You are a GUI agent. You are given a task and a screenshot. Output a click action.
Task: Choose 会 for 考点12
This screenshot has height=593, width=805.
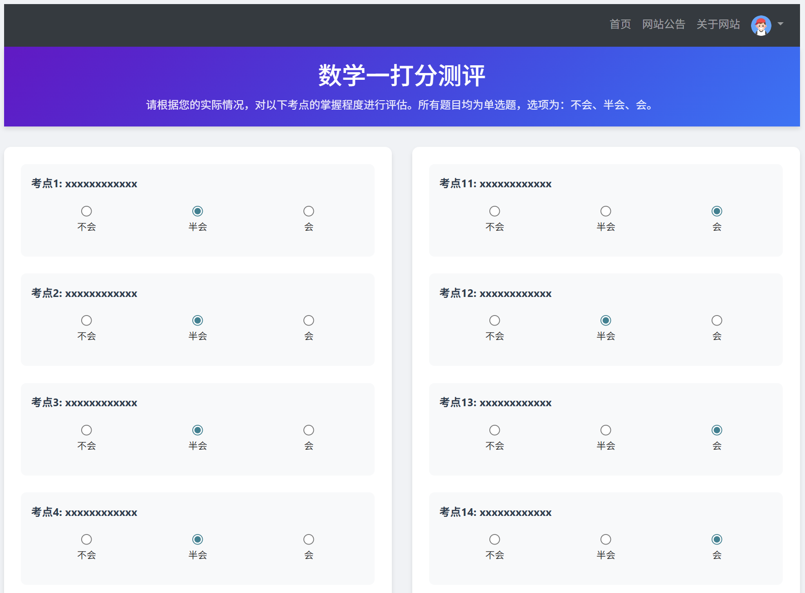(x=717, y=321)
